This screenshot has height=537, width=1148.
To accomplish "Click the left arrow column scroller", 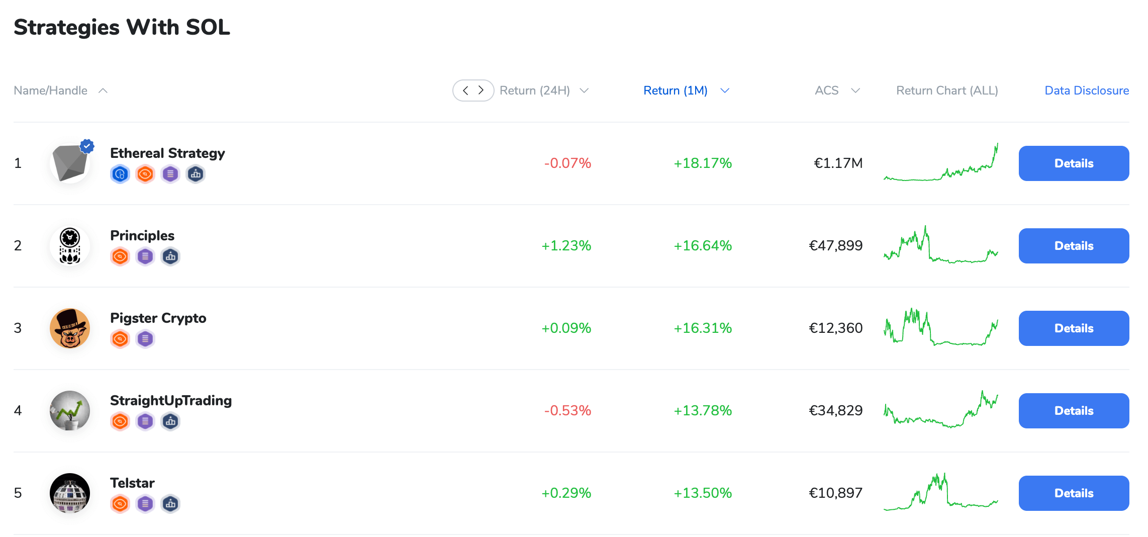I will pyautogui.click(x=465, y=91).
